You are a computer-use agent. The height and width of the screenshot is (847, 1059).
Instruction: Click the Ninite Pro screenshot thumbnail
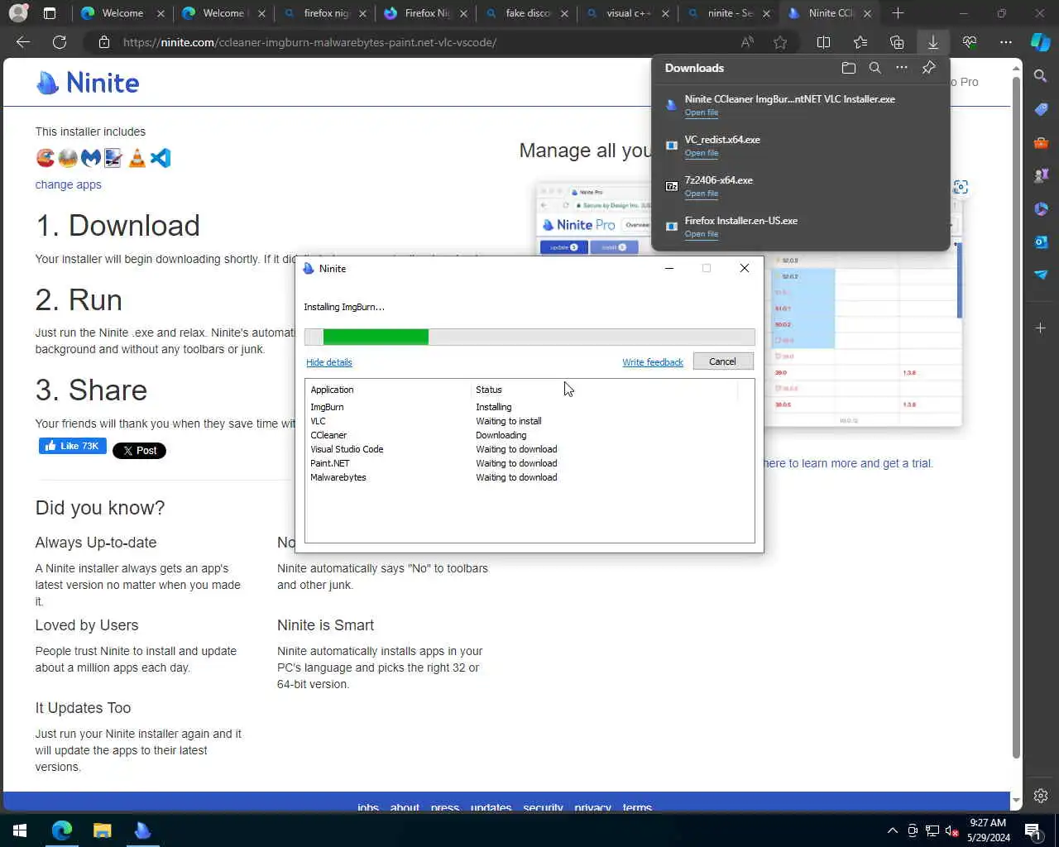[x=749, y=304]
